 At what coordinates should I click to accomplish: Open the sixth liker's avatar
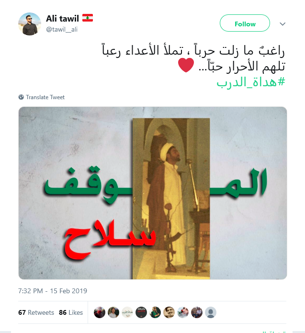coord(169,312)
